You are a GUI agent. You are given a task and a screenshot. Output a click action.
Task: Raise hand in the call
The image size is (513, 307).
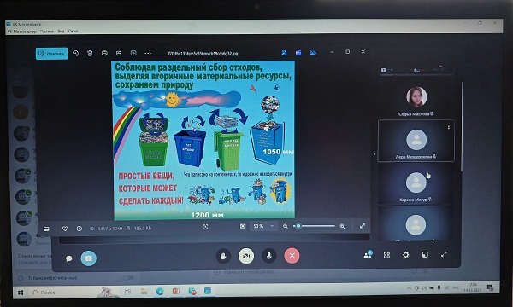223,256
